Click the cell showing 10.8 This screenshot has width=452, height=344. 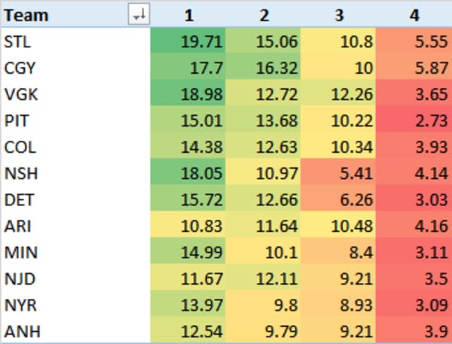pos(338,41)
